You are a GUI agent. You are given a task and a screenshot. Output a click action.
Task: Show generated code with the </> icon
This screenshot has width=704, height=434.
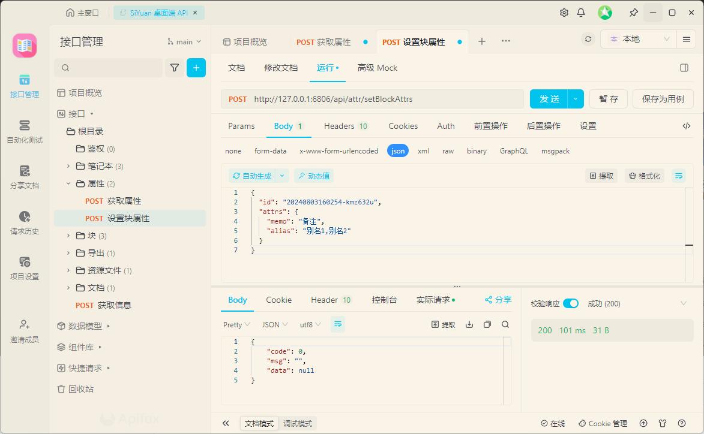tap(687, 126)
